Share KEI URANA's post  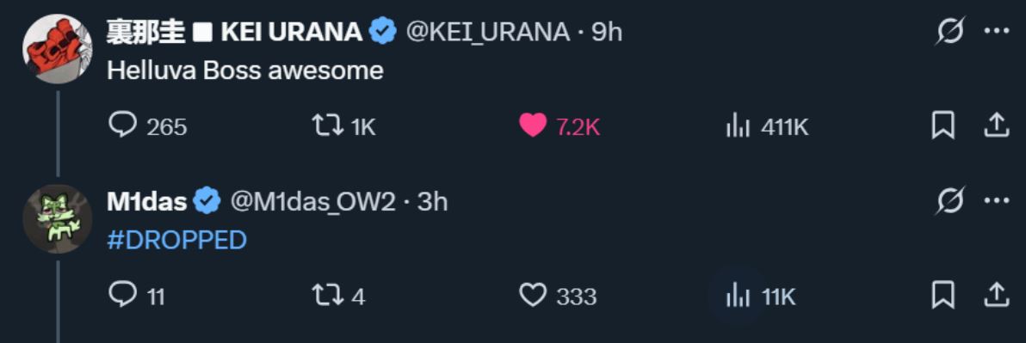(x=997, y=126)
